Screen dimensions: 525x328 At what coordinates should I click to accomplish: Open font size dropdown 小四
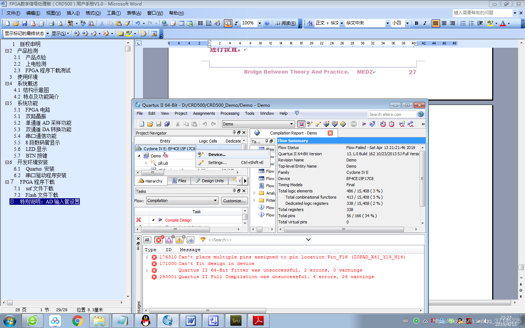[407, 23]
